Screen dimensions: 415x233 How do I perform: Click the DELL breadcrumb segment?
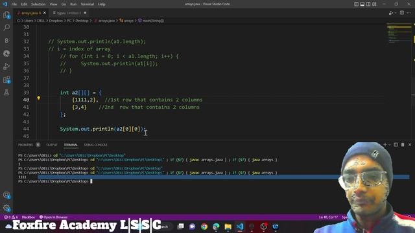(x=41, y=21)
